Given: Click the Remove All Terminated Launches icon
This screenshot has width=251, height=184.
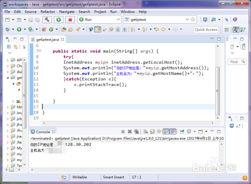Looking at the screenshot, I should tap(137, 131).
